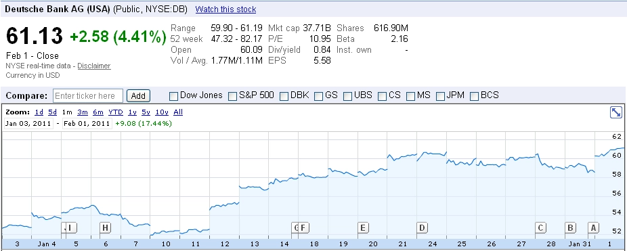Image resolution: width=627 pixels, height=251 pixels.
Task: Select the 1m zoom range
Action: 67,112
